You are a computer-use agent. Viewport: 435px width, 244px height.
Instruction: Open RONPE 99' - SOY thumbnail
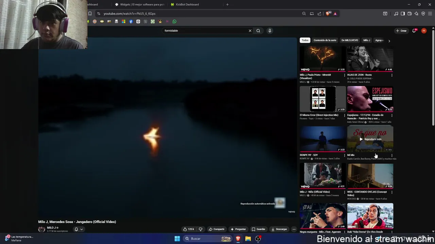point(323,139)
